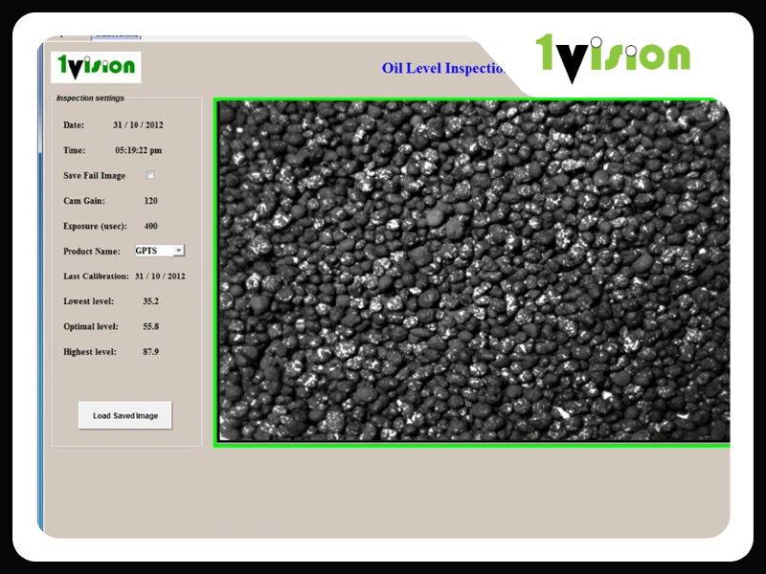
Task: Click the green-bordered inspection camera image
Action: [471, 272]
